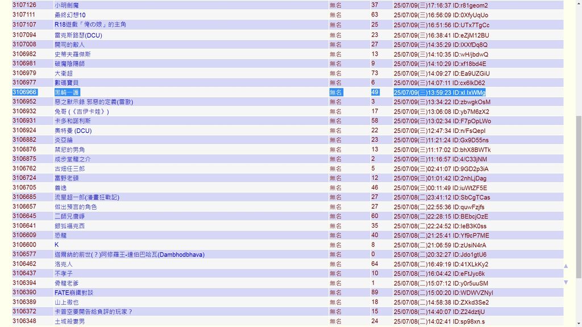Viewport: 582px width, 327px height.
Task: Open the 雷克斯路瑟(DCU) thread link
Action: tap(78, 35)
